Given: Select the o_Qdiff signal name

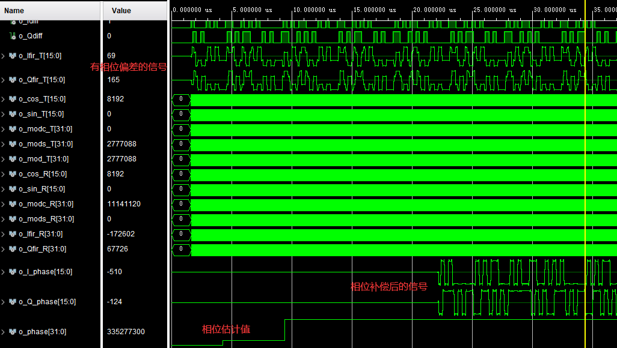Looking at the screenshot, I should tap(31, 36).
